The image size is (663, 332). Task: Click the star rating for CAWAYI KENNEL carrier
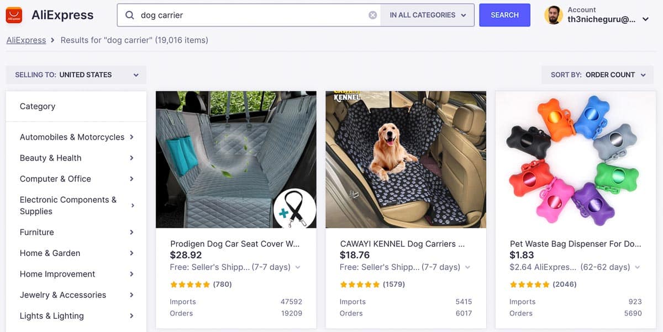coord(360,284)
